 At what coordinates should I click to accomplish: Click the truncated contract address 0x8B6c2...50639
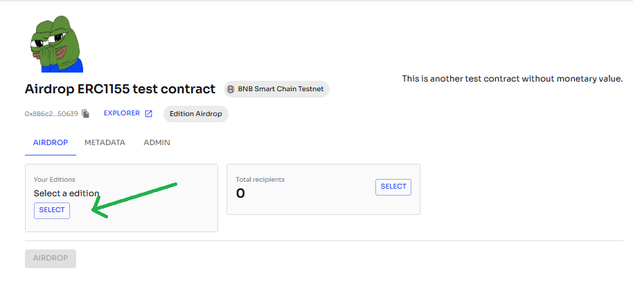point(51,114)
